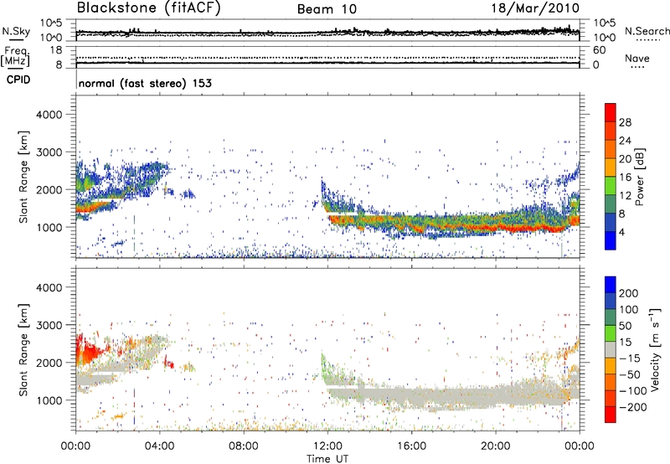Click the power colorbar label '28'
670x464 pixels.
pos(625,122)
